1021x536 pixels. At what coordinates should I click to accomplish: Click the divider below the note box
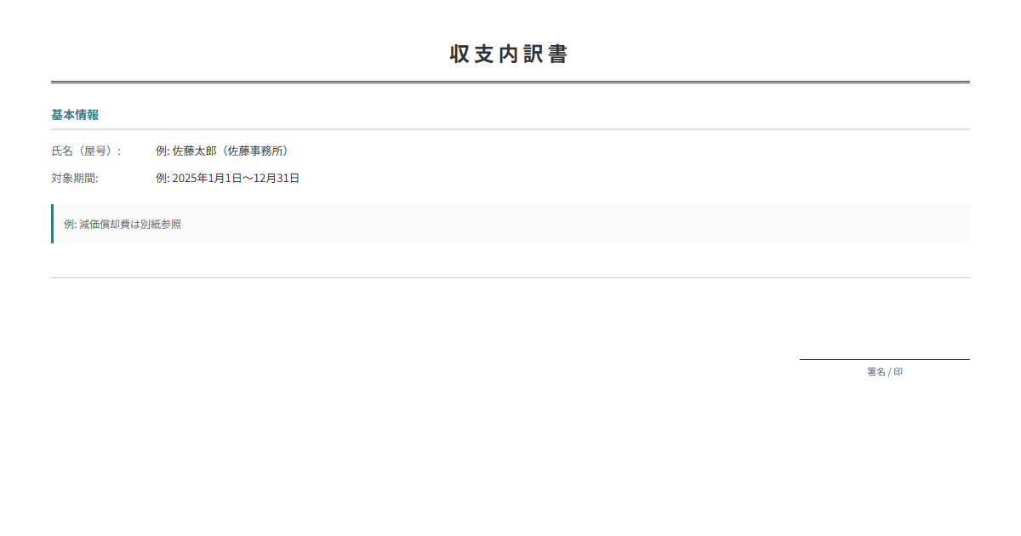(510, 277)
